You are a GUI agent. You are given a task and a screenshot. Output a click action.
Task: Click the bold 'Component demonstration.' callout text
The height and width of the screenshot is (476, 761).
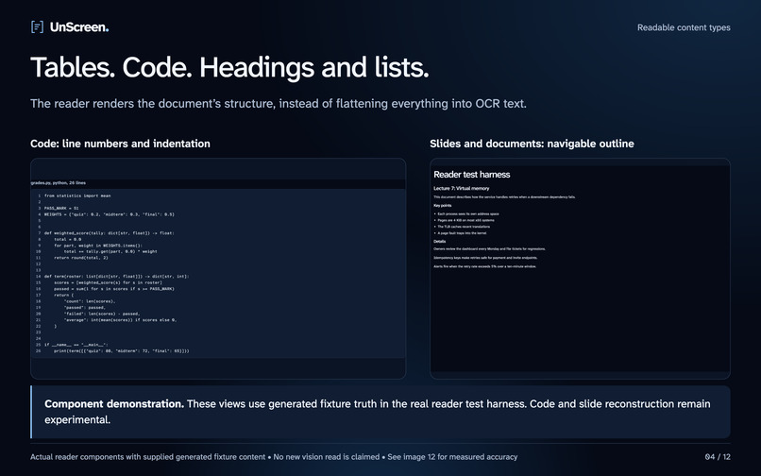114,404
